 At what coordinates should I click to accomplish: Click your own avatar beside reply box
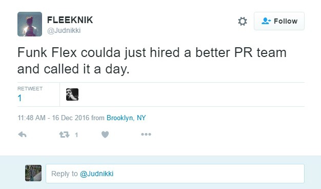(33, 173)
